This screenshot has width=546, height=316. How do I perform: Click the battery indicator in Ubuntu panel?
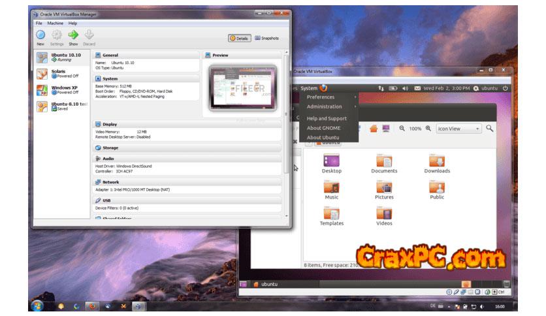tap(393, 88)
